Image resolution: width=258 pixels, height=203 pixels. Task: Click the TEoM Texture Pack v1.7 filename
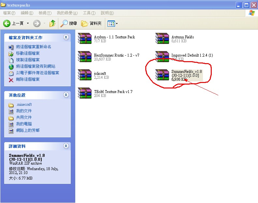[x=113, y=92]
